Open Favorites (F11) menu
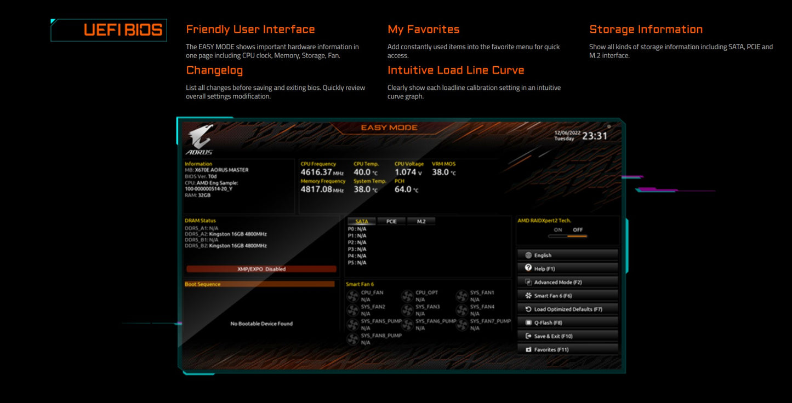 pyautogui.click(x=568, y=349)
